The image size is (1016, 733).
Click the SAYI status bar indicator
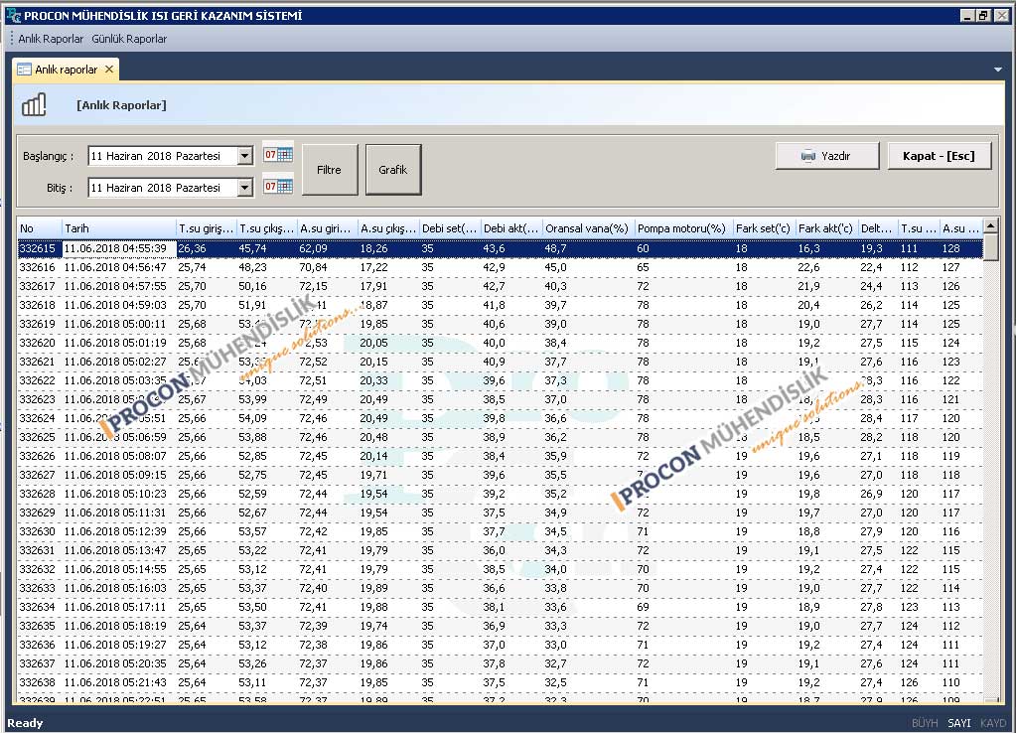pyautogui.click(x=959, y=723)
